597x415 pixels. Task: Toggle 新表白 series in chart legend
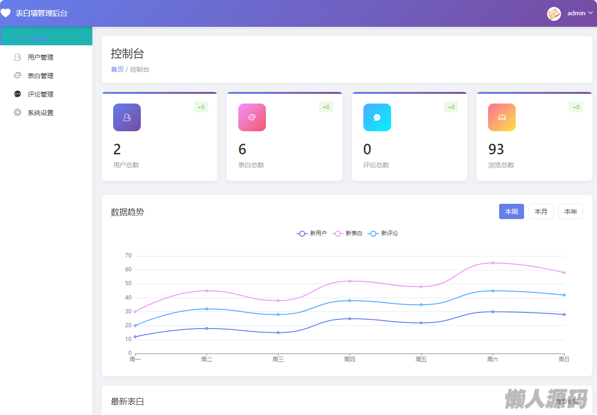click(347, 233)
